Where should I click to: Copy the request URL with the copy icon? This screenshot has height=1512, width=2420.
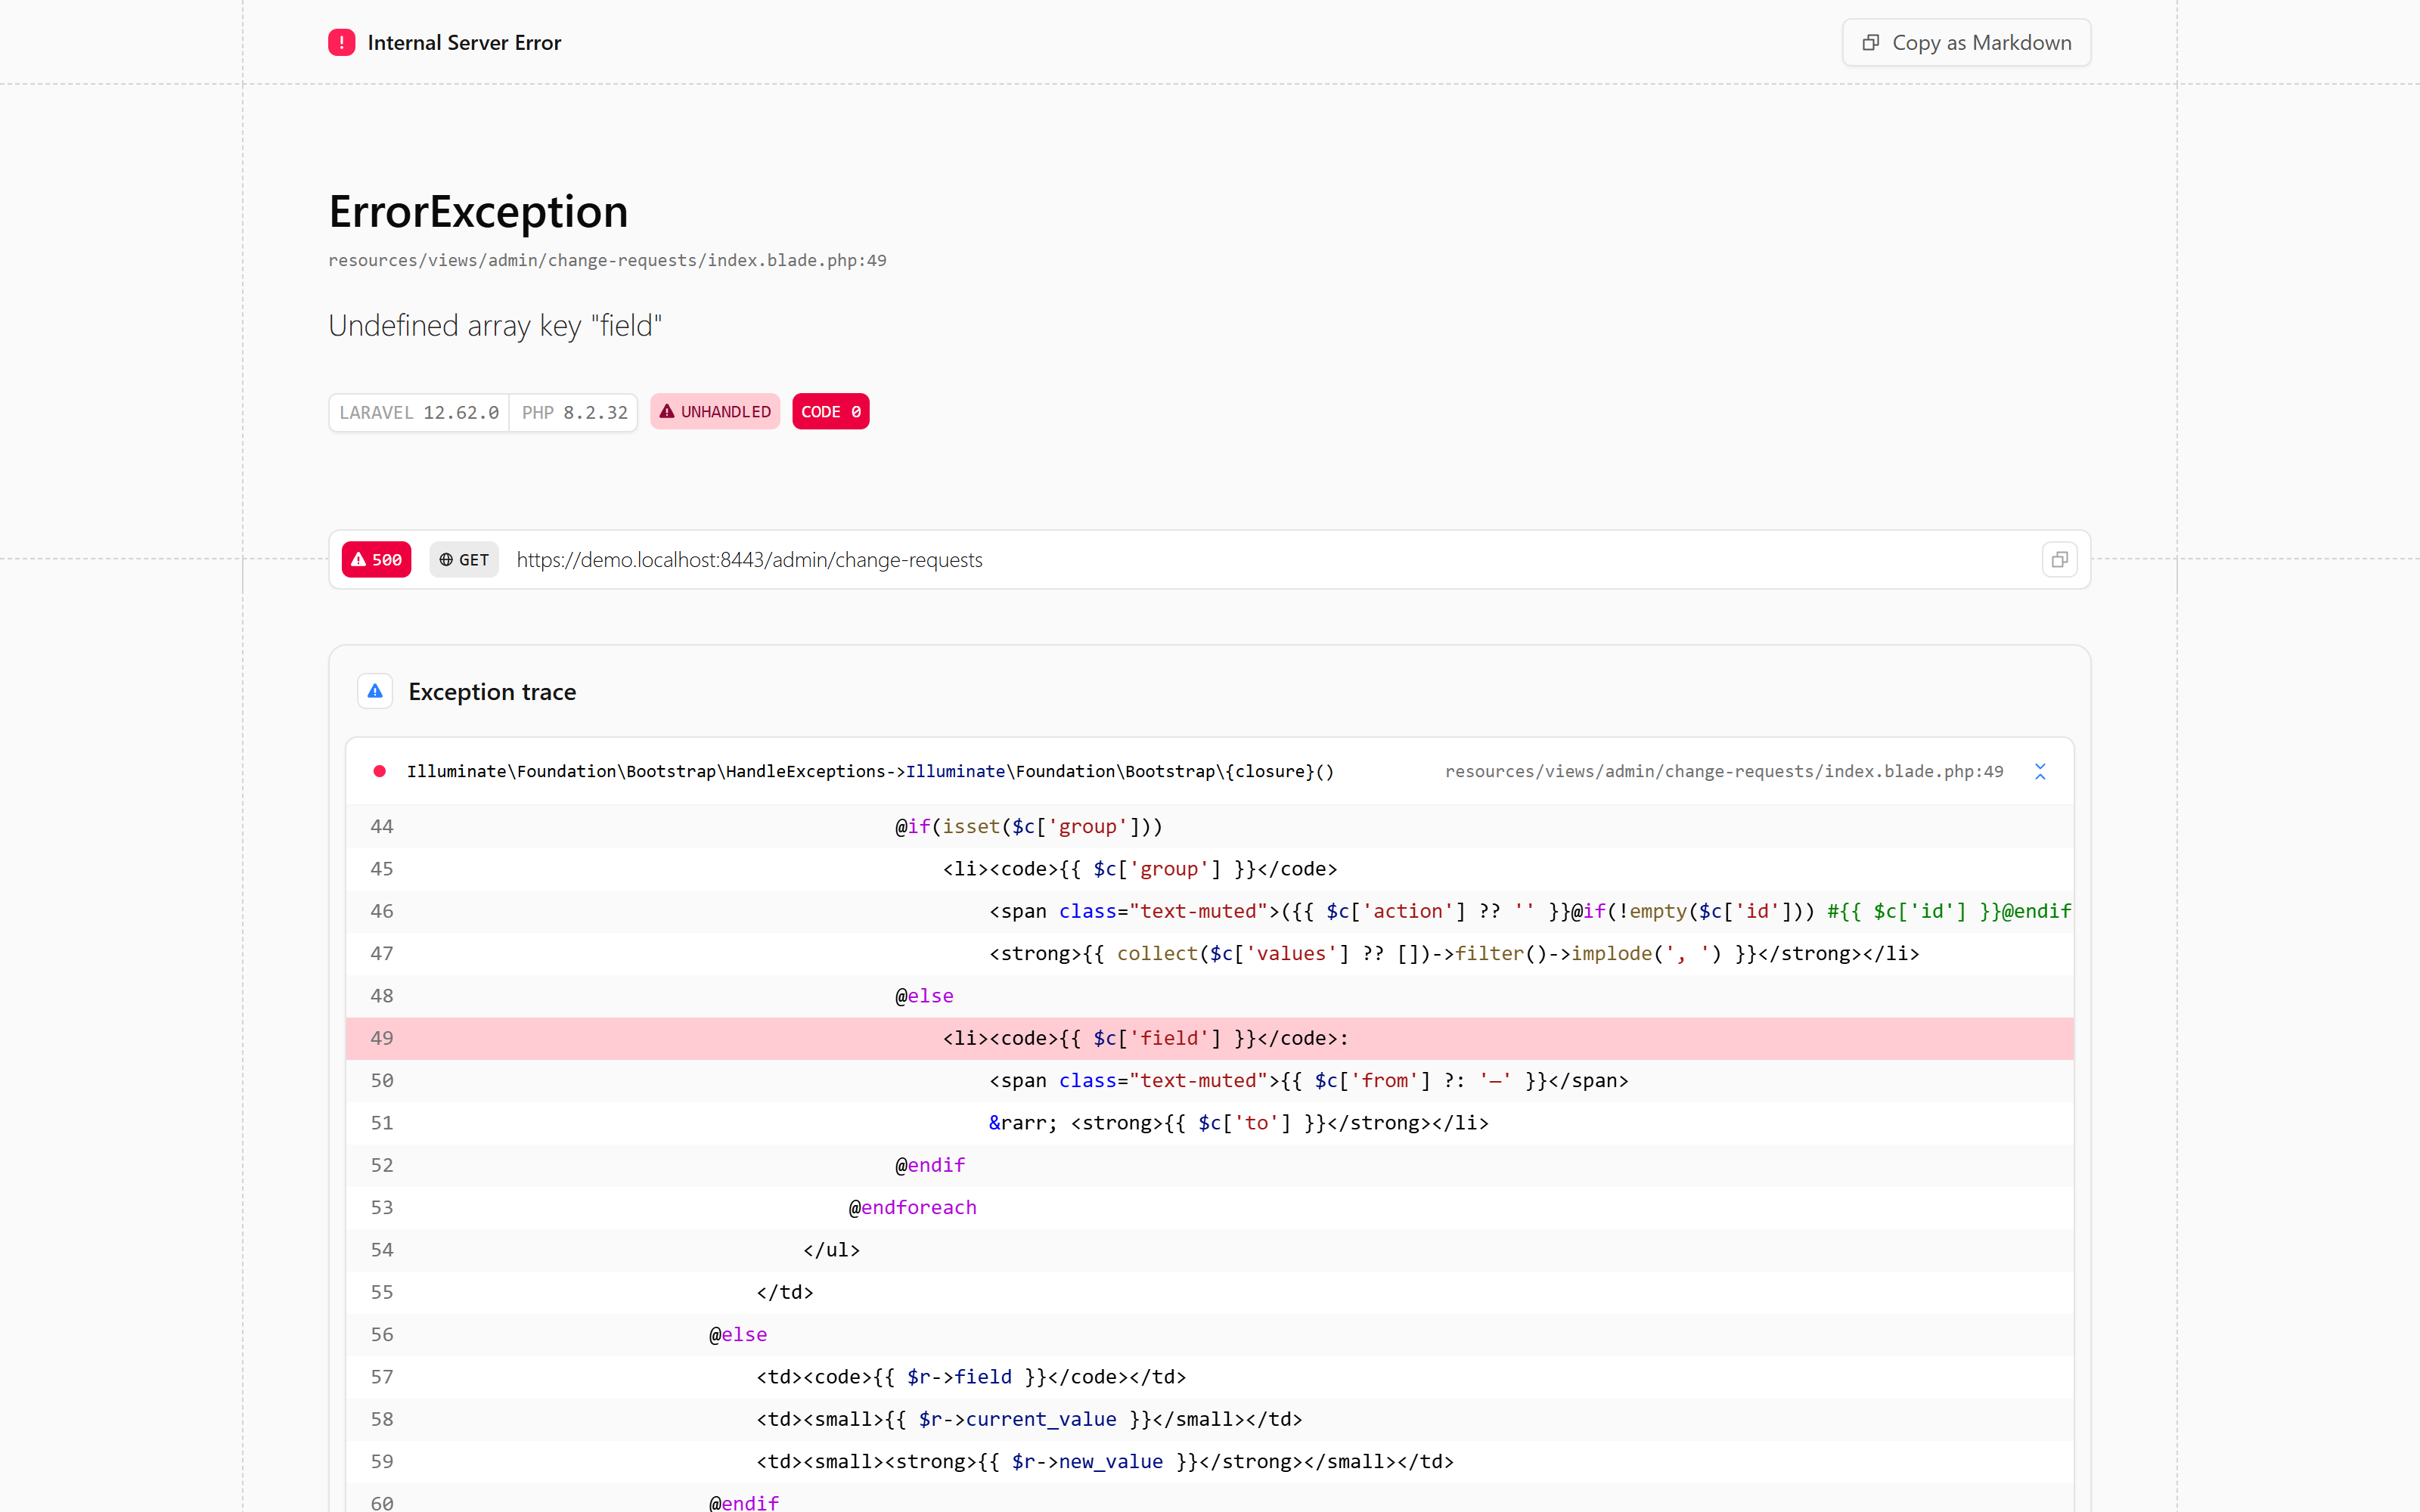coord(2059,560)
